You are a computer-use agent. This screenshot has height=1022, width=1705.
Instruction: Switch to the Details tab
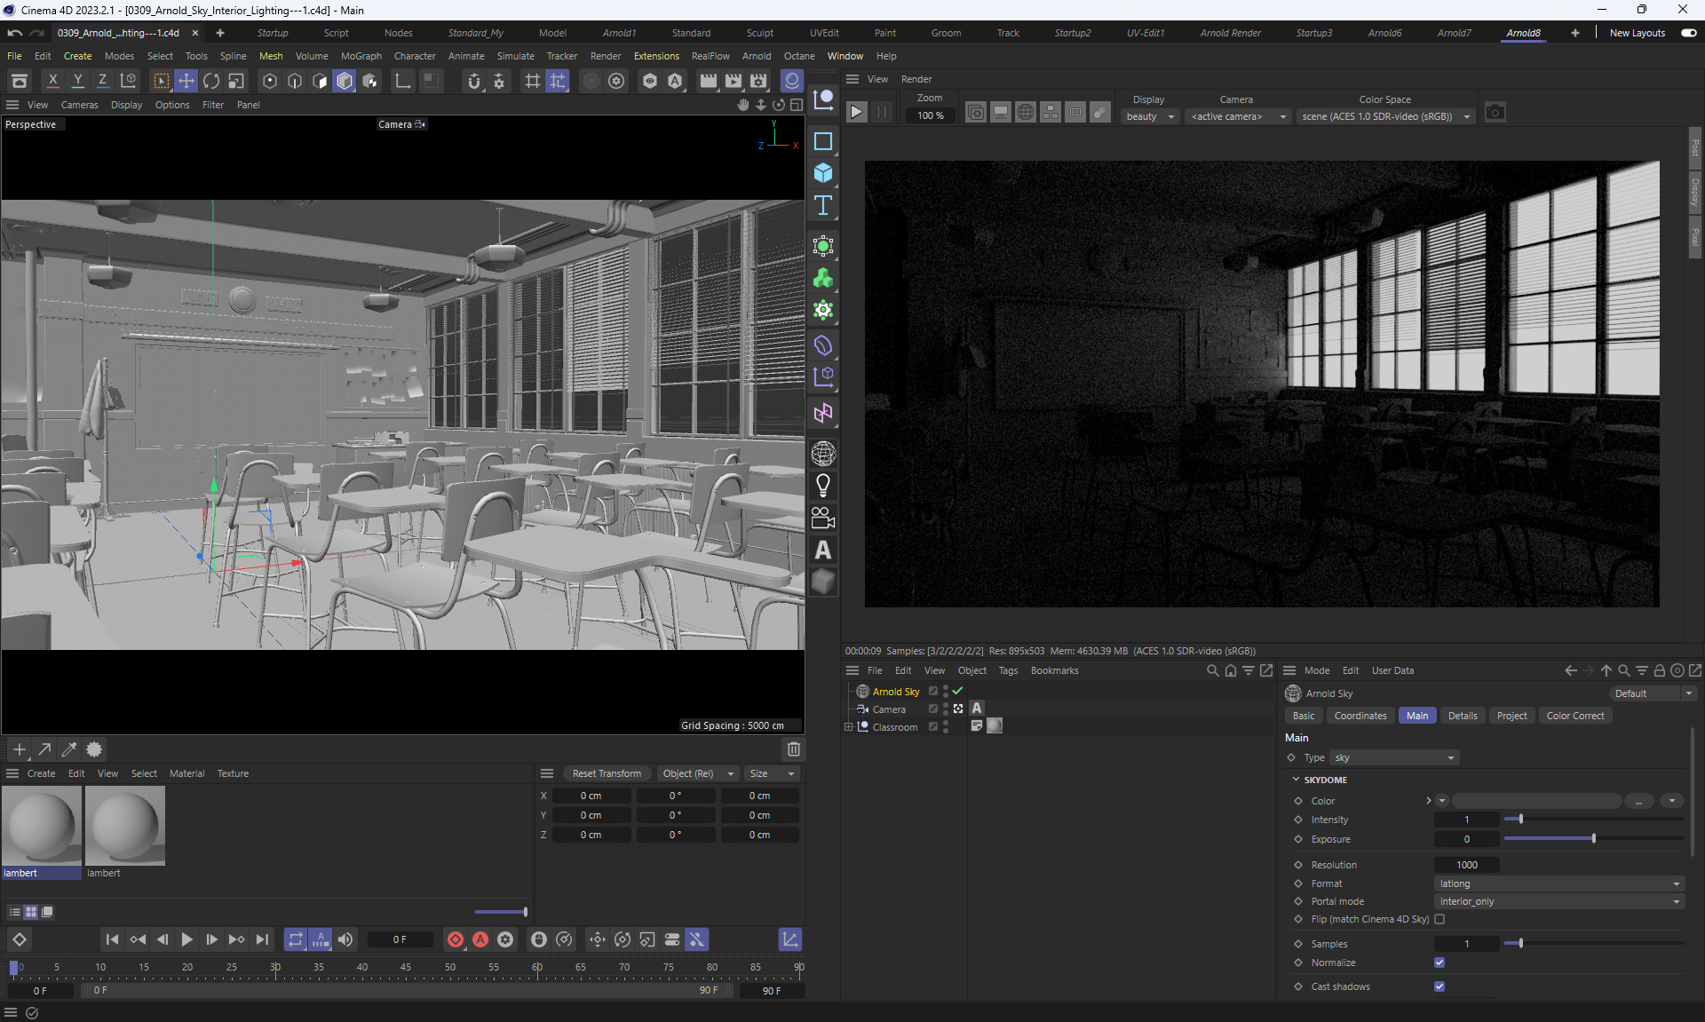(1462, 716)
